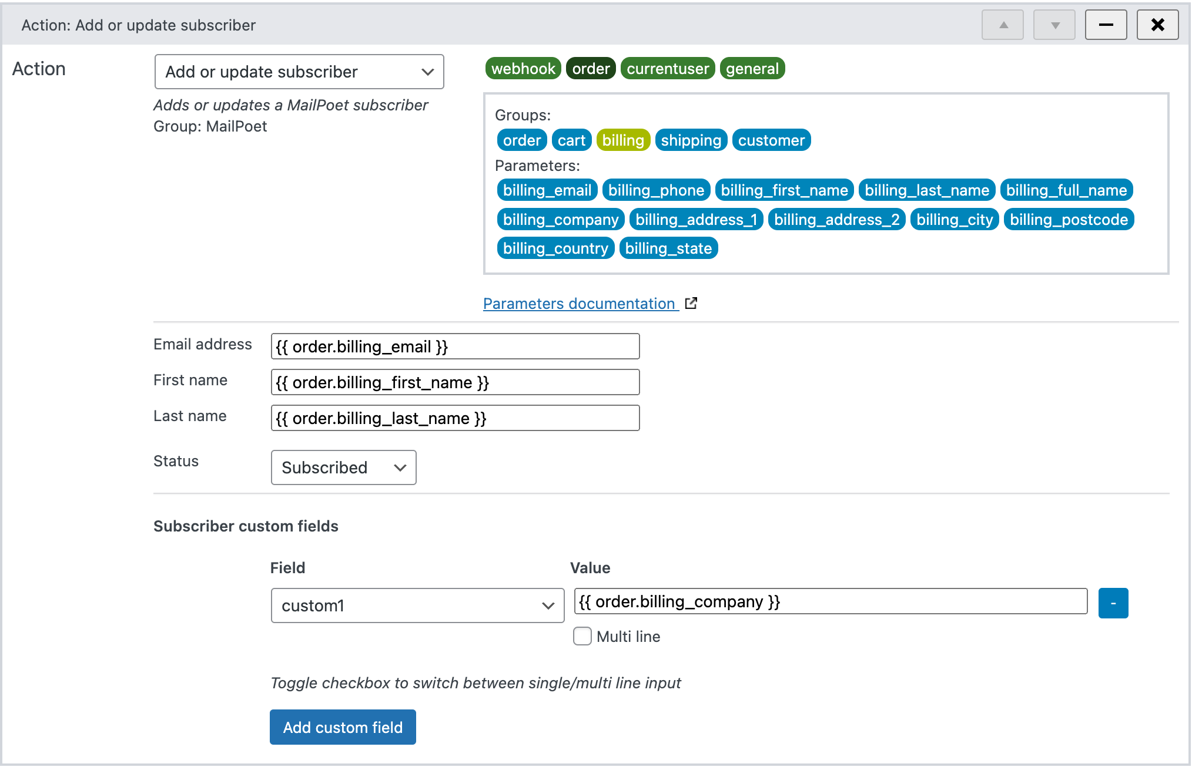Select the currentuser trigger tag
The width and height of the screenshot is (1192, 767).
click(x=667, y=68)
